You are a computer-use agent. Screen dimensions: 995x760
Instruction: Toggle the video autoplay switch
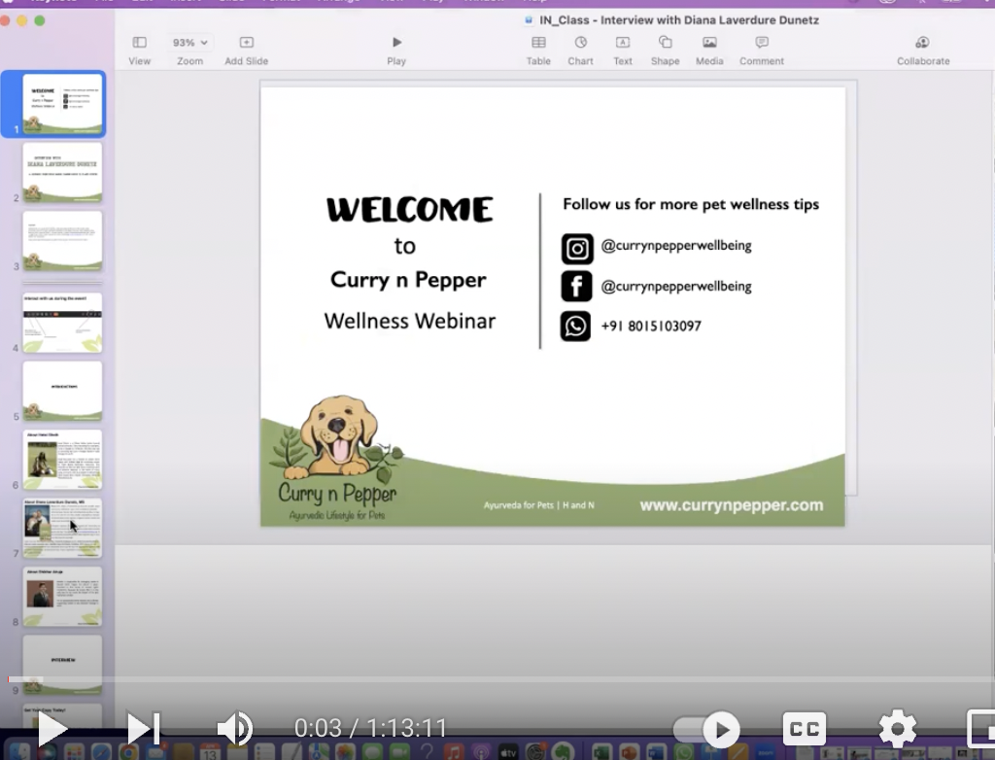(706, 729)
